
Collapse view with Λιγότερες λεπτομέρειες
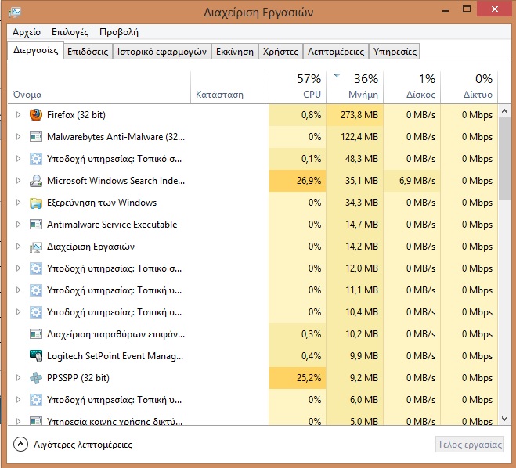73,445
